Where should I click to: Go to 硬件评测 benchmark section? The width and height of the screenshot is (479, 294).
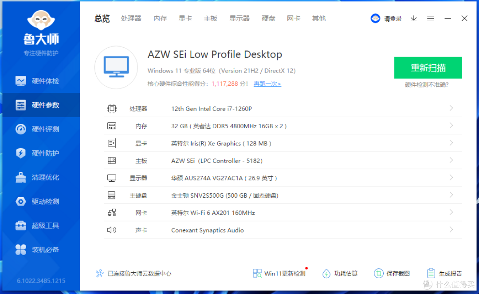tap(41, 129)
